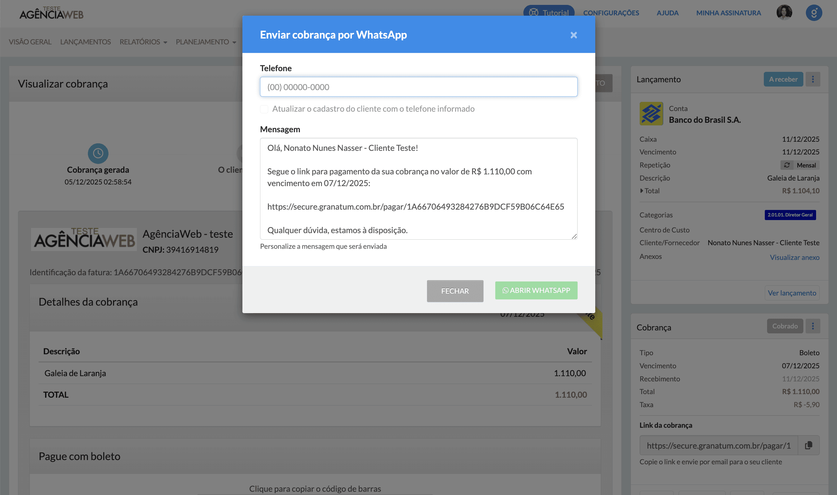Select the clock icon above Cobrança gerada

(x=98, y=153)
